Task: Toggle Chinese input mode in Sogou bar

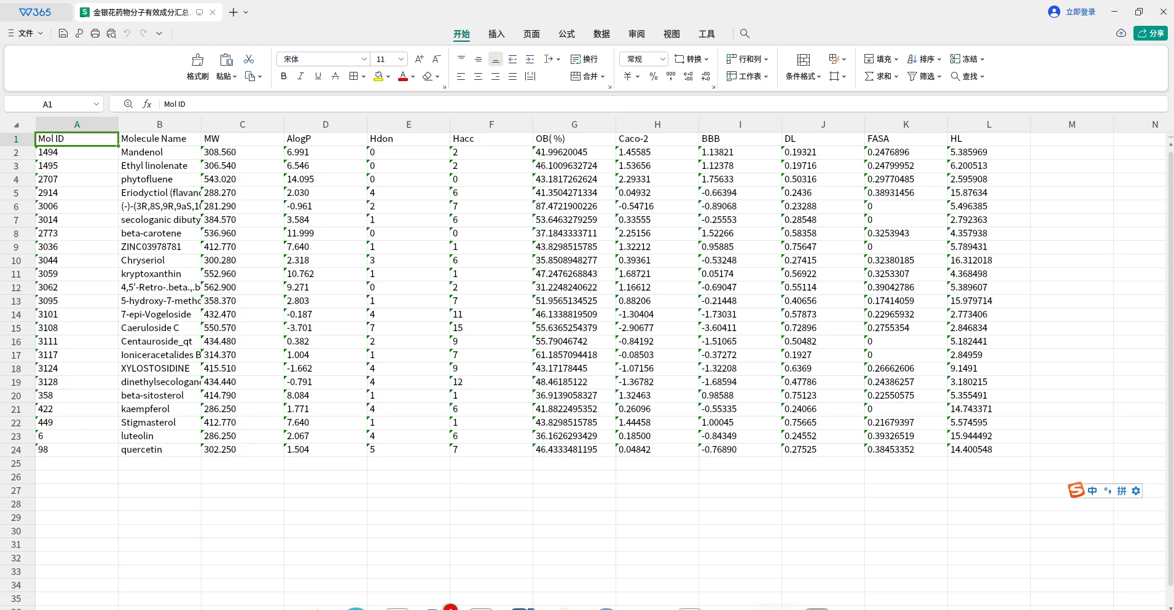Action: tap(1092, 491)
